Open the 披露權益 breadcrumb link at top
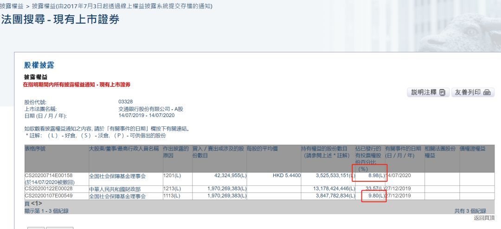Viewport: 501px width, 229px height. click(12, 6)
